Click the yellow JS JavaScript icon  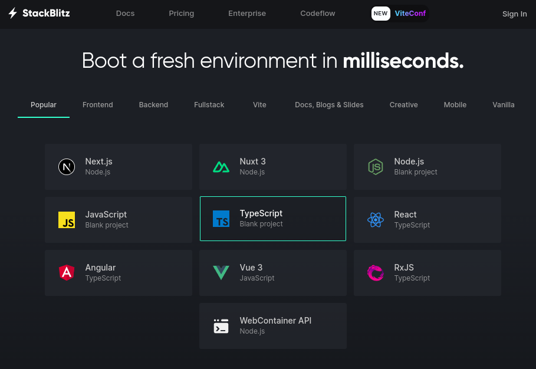(x=67, y=220)
